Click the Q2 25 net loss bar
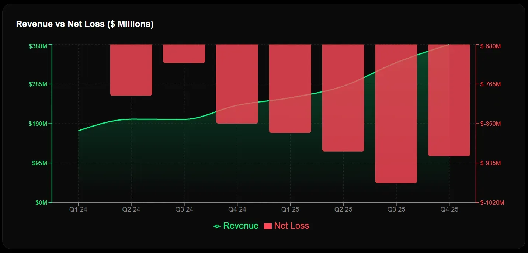The image size is (528, 253). [343, 98]
